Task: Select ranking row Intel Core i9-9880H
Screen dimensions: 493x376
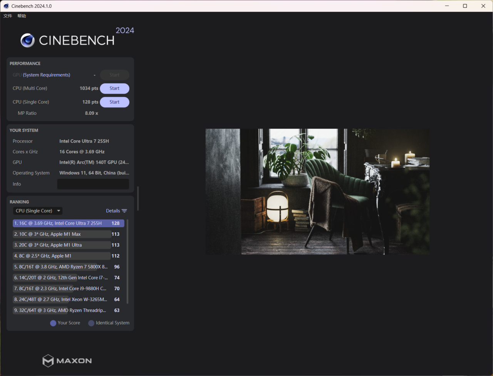Action: coord(69,289)
